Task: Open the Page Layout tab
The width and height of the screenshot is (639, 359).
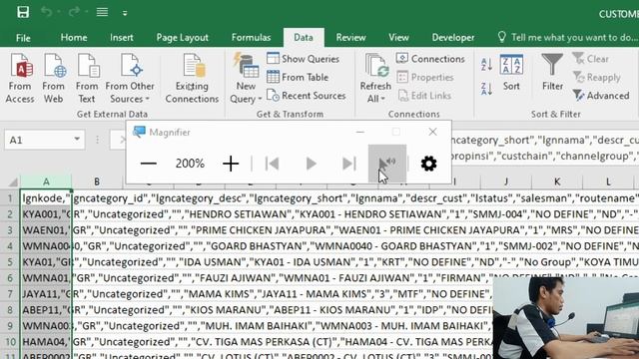Action: point(182,38)
